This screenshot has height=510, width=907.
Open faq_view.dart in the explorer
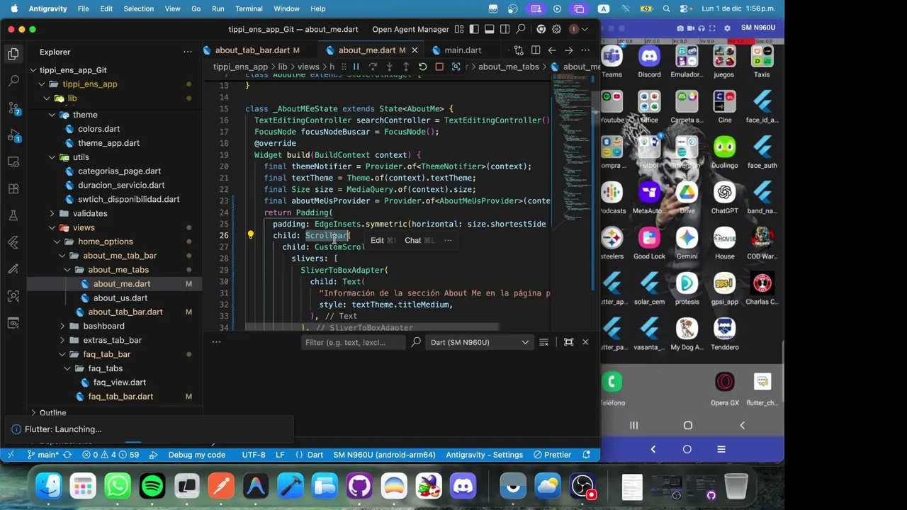tap(119, 382)
